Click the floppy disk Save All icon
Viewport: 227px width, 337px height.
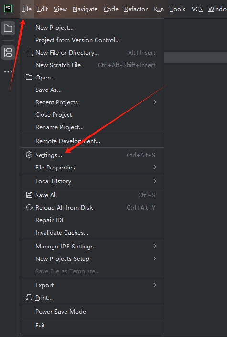[29, 195]
